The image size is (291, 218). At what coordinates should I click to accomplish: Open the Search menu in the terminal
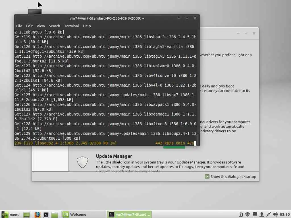click(54, 26)
